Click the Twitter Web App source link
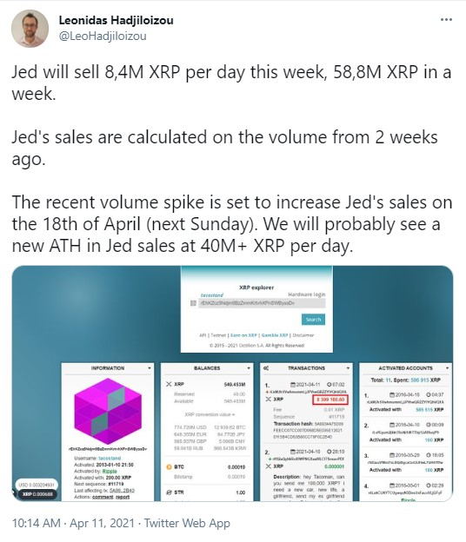 pos(187,523)
